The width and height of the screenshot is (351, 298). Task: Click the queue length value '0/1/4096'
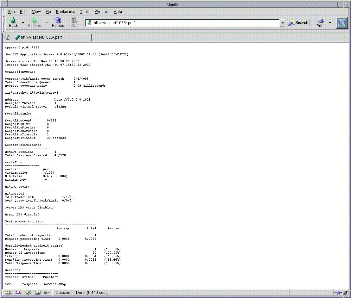tap(81, 79)
